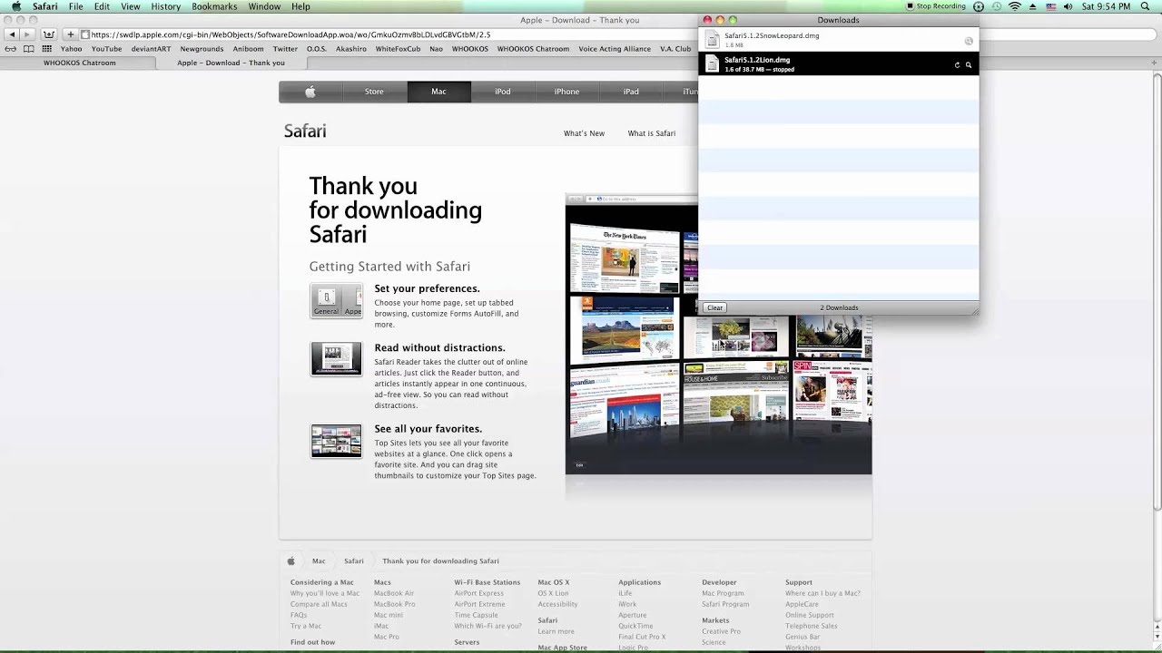Click the menu bar clock Sat 9:54 PM

tap(1108, 6)
